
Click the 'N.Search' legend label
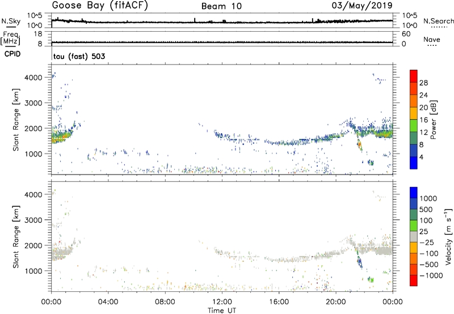(438, 21)
